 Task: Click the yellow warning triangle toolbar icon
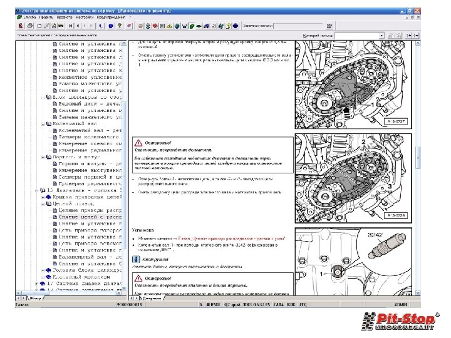click(x=170, y=26)
